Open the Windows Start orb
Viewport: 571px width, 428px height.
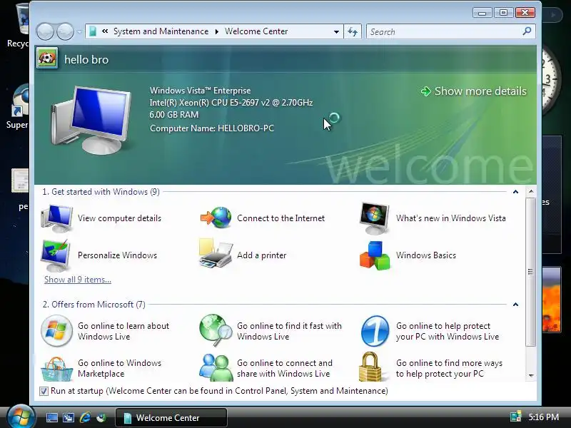[21, 417]
